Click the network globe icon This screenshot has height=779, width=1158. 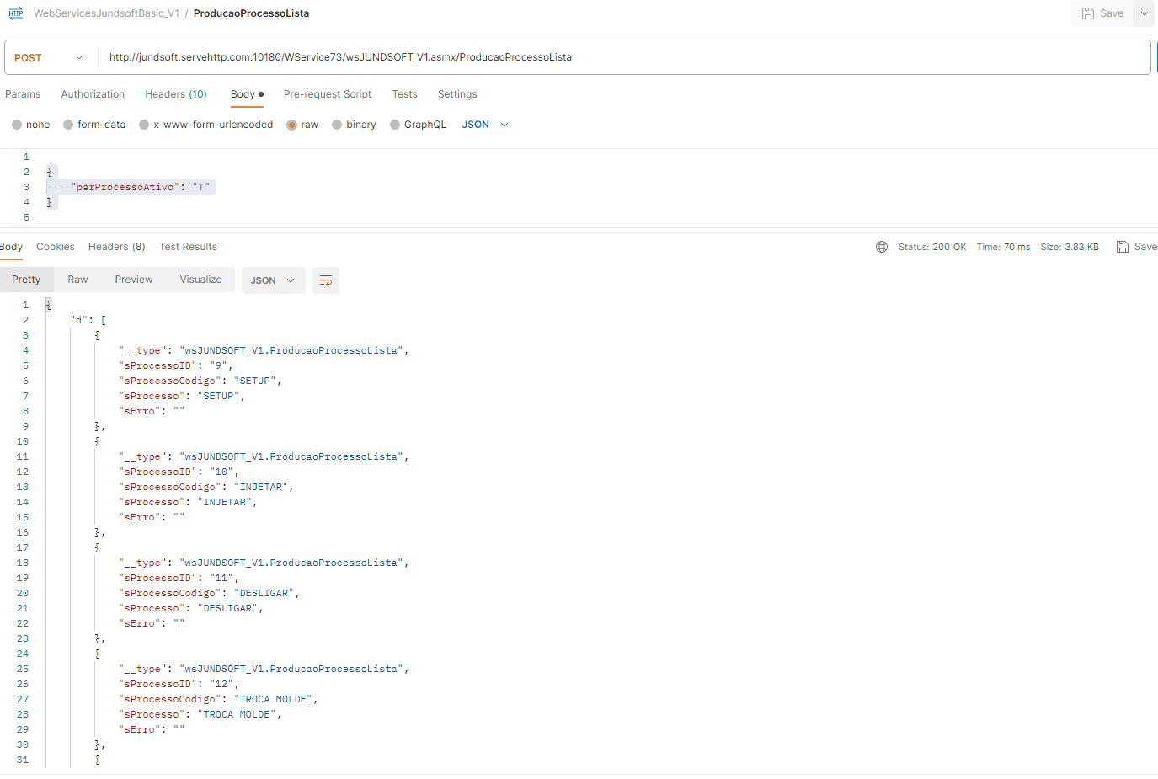pos(882,247)
